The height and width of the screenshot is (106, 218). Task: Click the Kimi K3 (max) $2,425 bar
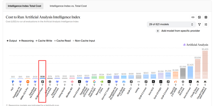click(190, 73)
